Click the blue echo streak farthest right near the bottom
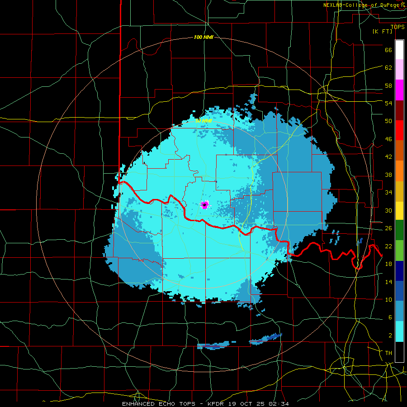This screenshot has height=407, width=407. click(x=266, y=339)
